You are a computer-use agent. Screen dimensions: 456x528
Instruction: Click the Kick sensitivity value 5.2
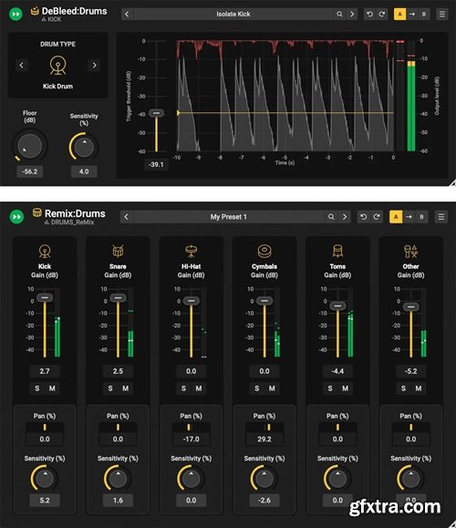pos(45,501)
